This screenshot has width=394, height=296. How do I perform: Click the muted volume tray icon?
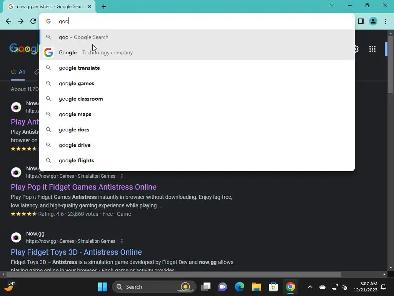pos(344,287)
